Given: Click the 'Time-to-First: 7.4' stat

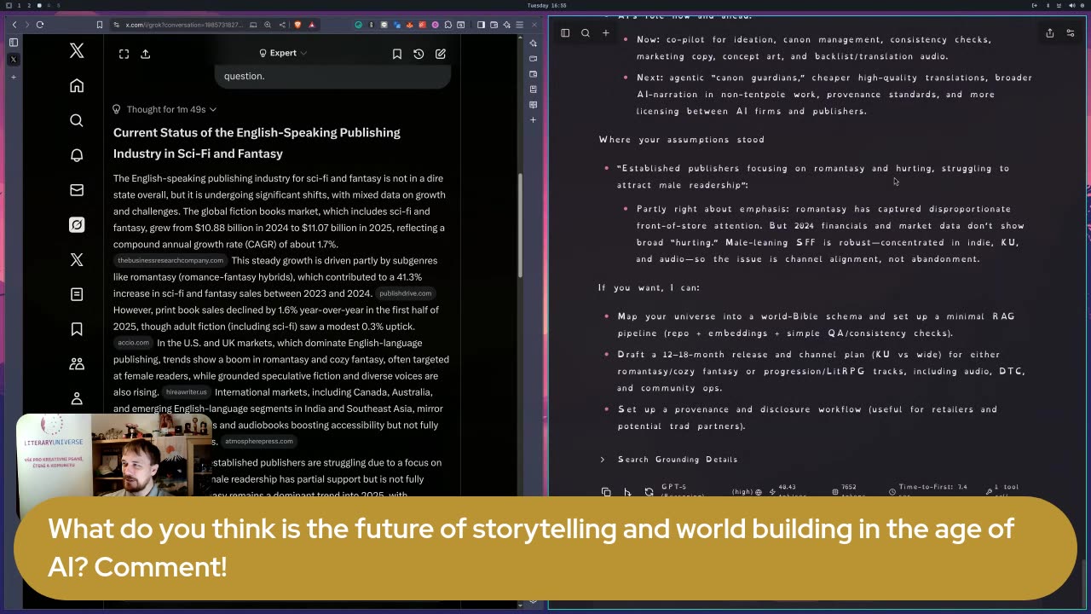Looking at the screenshot, I should tap(927, 490).
